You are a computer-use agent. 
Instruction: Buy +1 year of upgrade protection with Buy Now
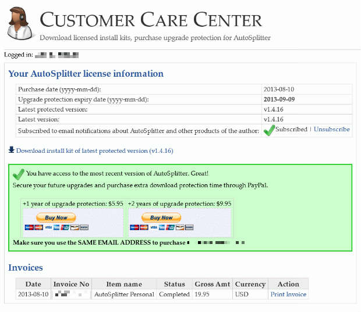(56, 217)
